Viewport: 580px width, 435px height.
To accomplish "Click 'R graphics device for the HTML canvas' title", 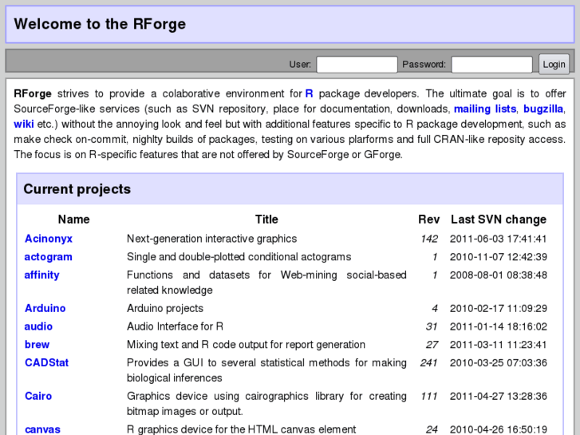I will point(242,429).
